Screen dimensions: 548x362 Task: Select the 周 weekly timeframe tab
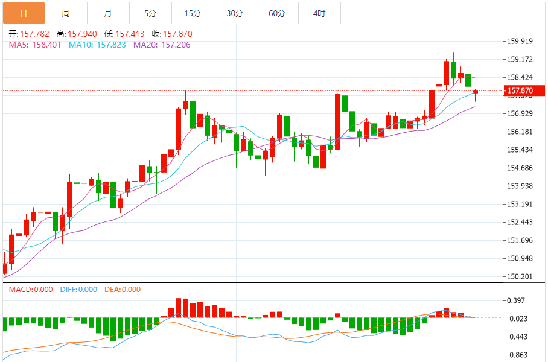(x=66, y=13)
